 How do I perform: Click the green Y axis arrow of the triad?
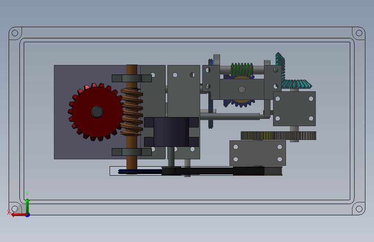click(28, 205)
